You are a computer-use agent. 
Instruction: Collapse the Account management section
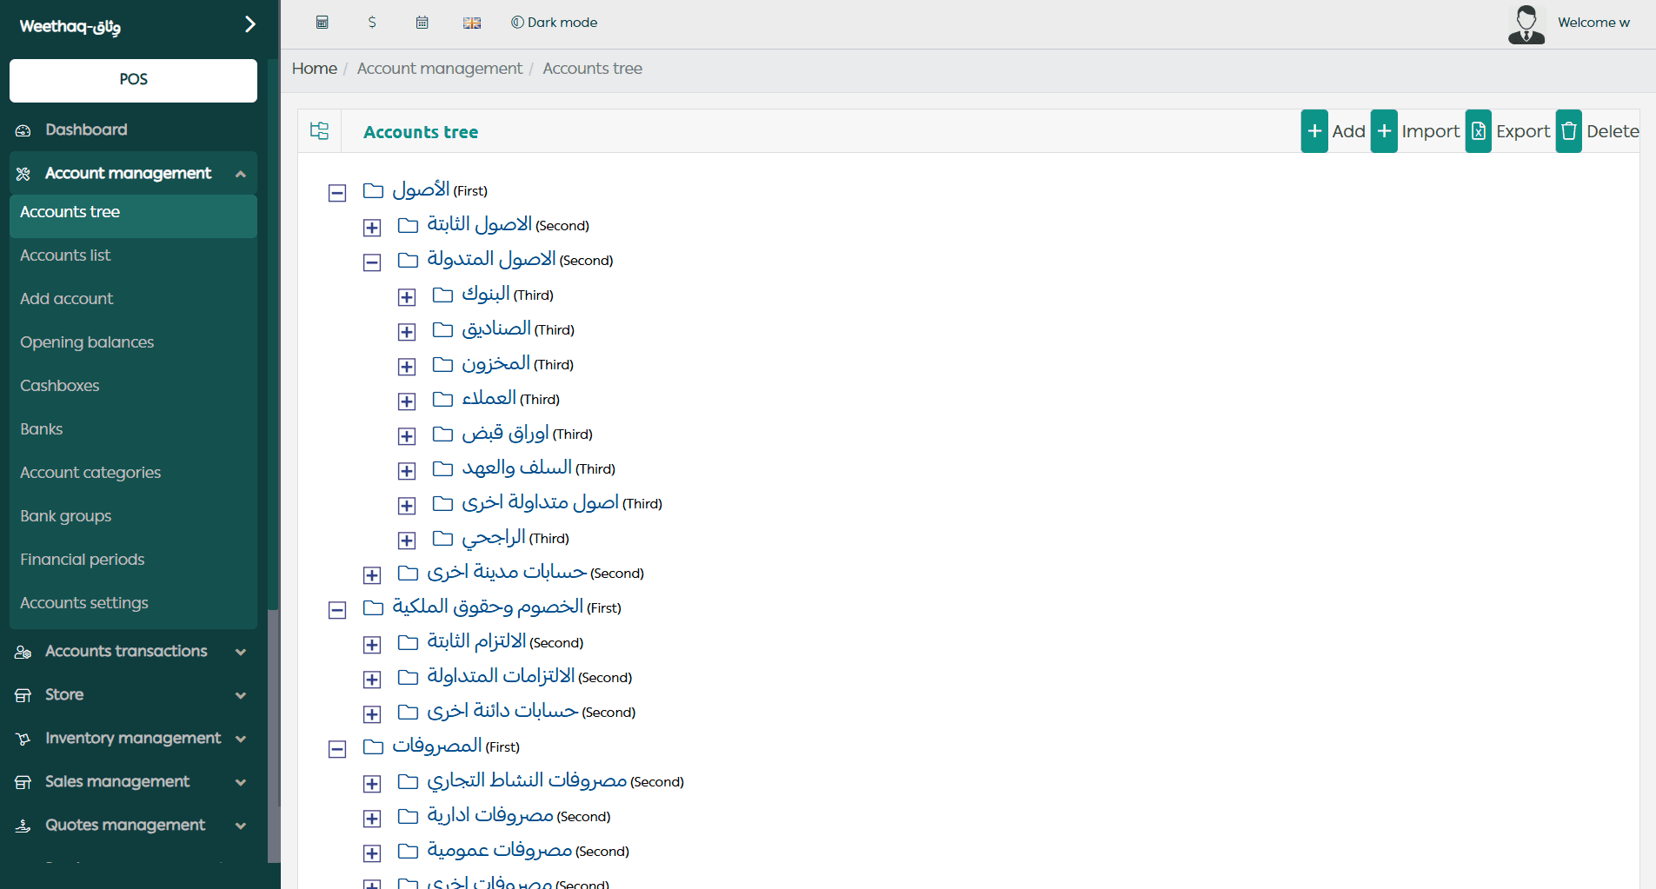click(241, 174)
